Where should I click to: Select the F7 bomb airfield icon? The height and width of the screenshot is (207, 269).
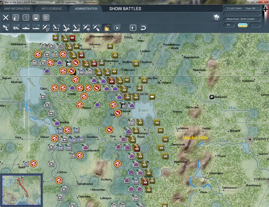pos(66,28)
